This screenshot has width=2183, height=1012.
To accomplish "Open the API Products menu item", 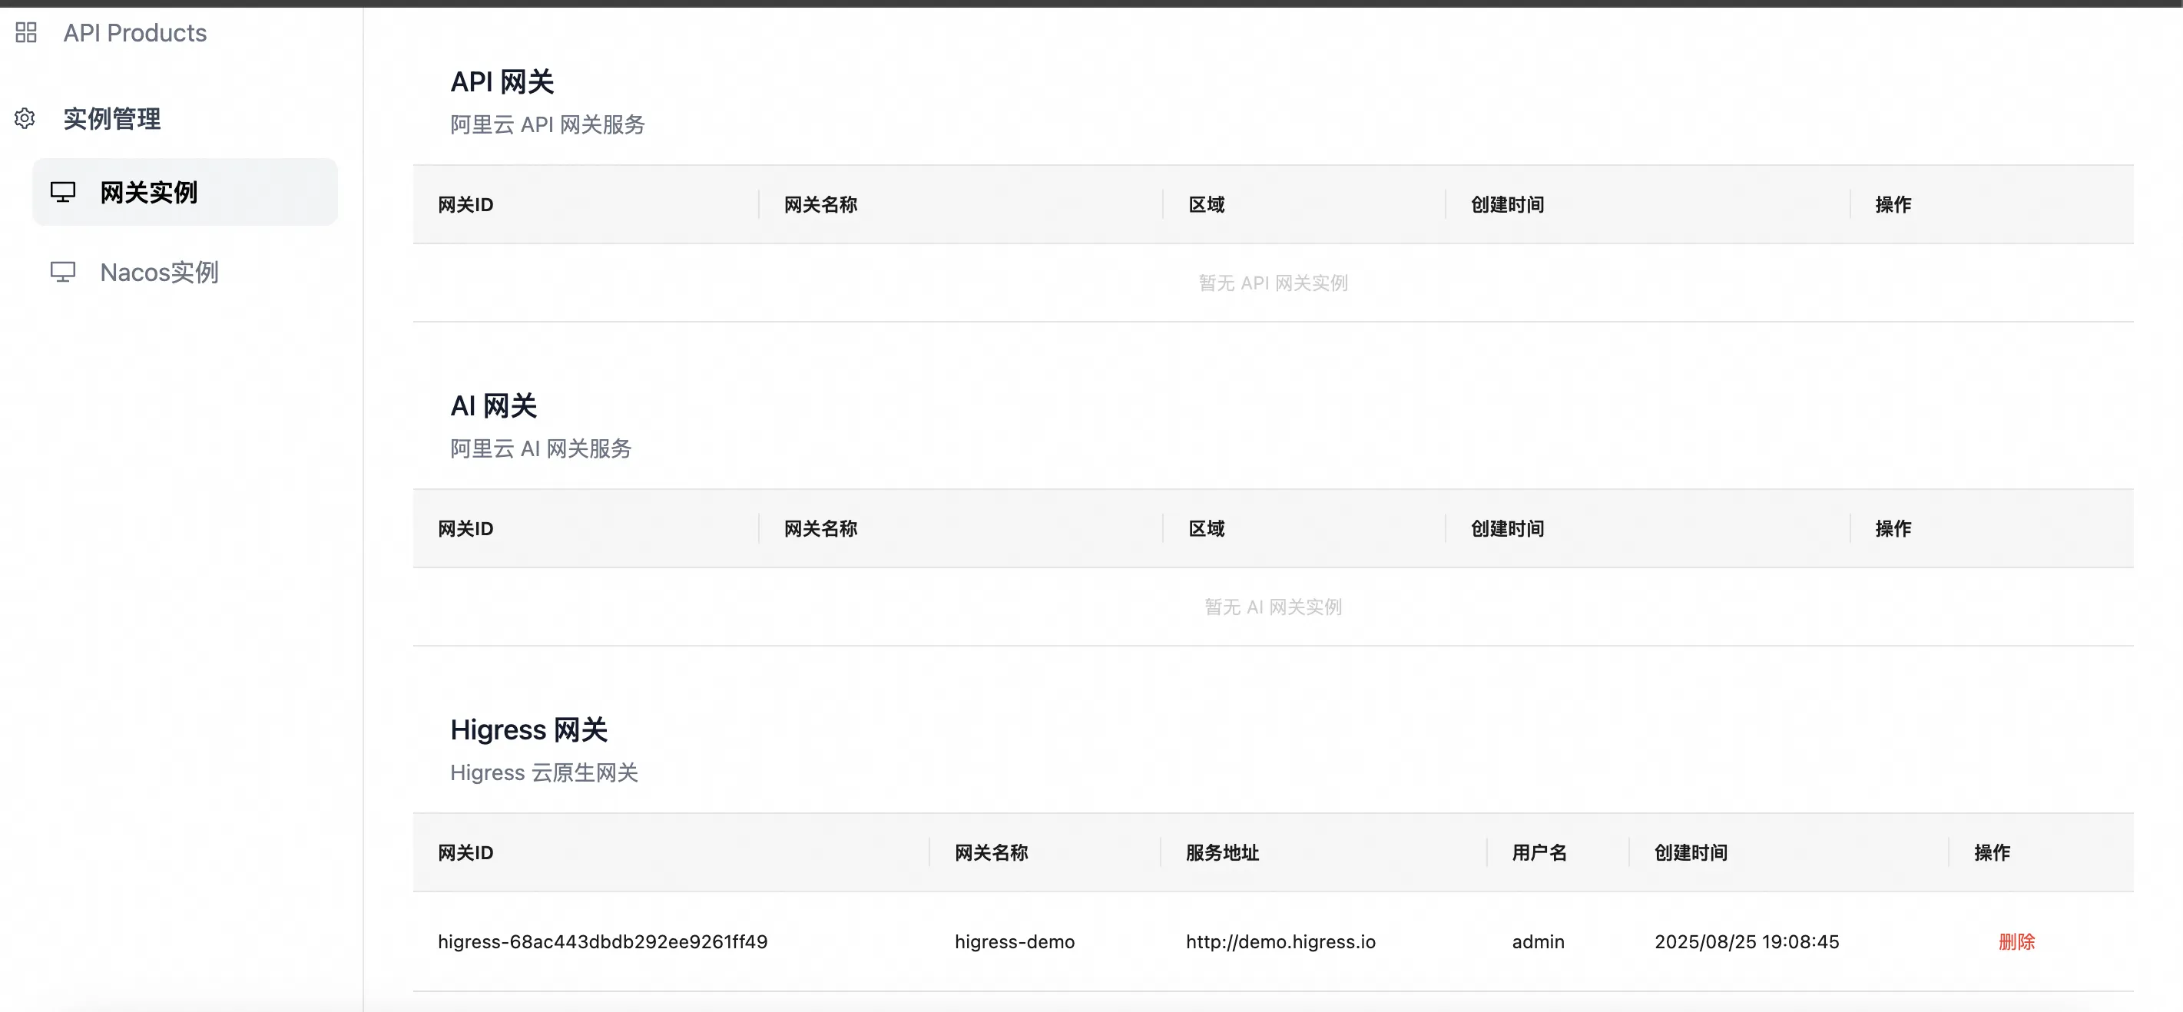I will 134,33.
